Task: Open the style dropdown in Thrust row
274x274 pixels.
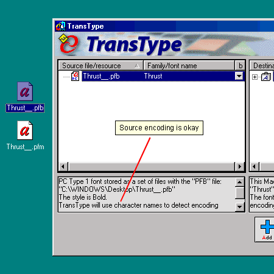Action: tap(239, 76)
